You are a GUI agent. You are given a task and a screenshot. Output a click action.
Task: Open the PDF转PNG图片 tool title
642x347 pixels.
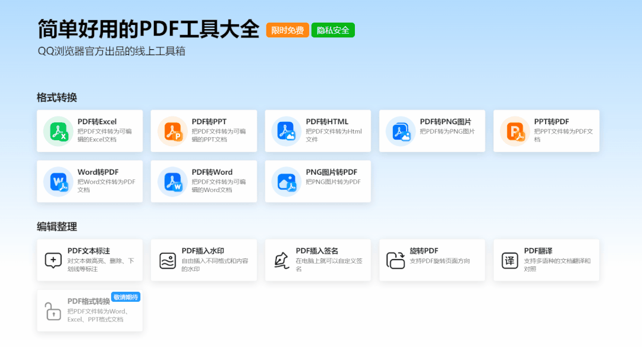coord(445,122)
